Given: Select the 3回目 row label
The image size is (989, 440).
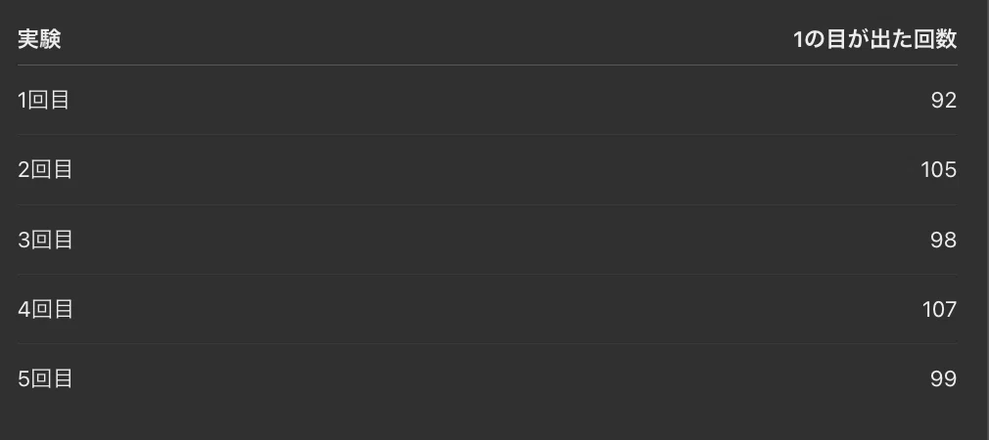Looking at the screenshot, I should (45, 240).
